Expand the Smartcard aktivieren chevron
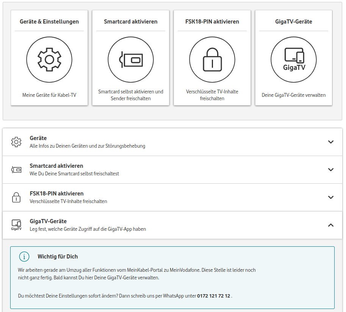This screenshot has width=346, height=312. pos(331,170)
